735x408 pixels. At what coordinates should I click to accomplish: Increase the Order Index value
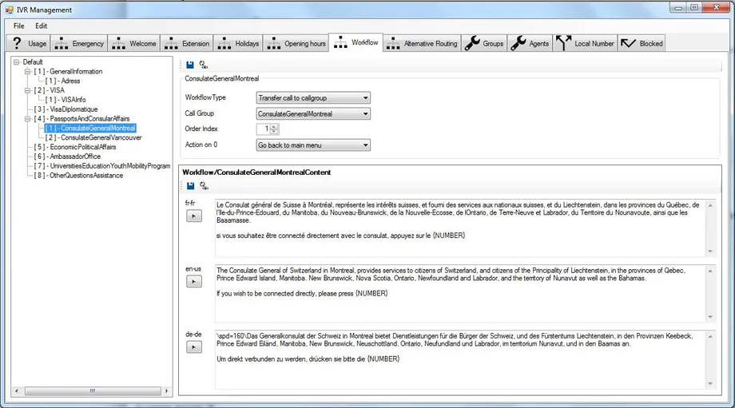(274, 126)
